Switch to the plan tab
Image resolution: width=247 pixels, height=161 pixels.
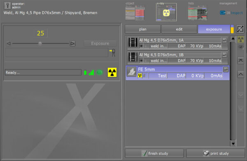point(143,29)
